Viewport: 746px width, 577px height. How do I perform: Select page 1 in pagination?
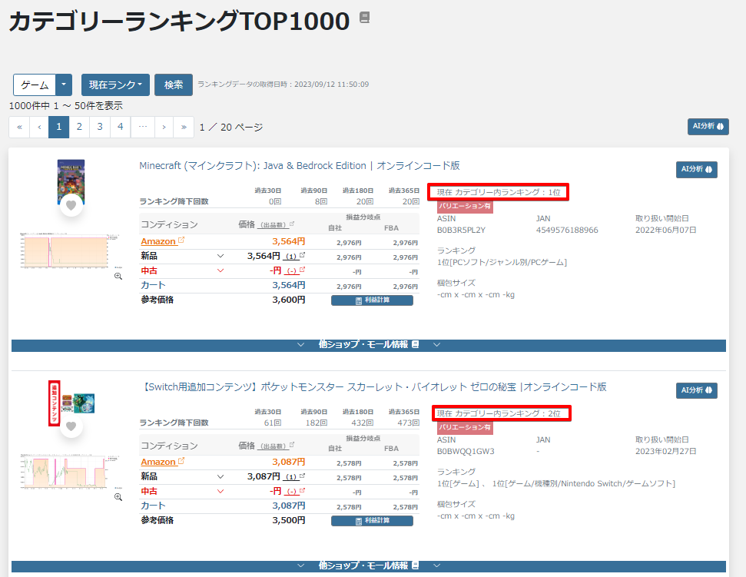[x=59, y=127]
